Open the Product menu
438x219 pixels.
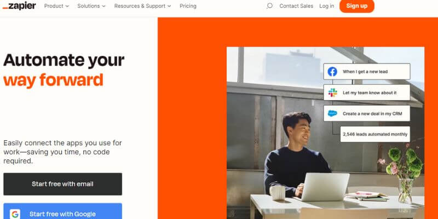pos(54,6)
